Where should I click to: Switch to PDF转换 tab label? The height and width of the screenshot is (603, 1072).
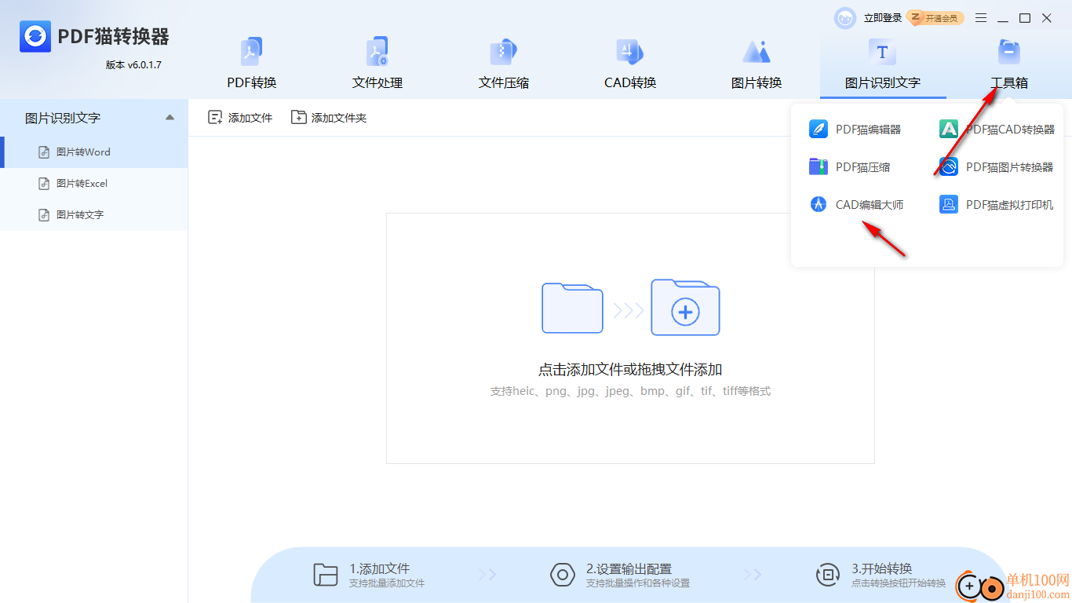(x=252, y=82)
